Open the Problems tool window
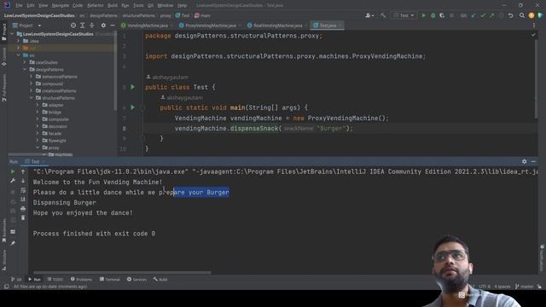This screenshot has height=307, width=546. click(82, 279)
